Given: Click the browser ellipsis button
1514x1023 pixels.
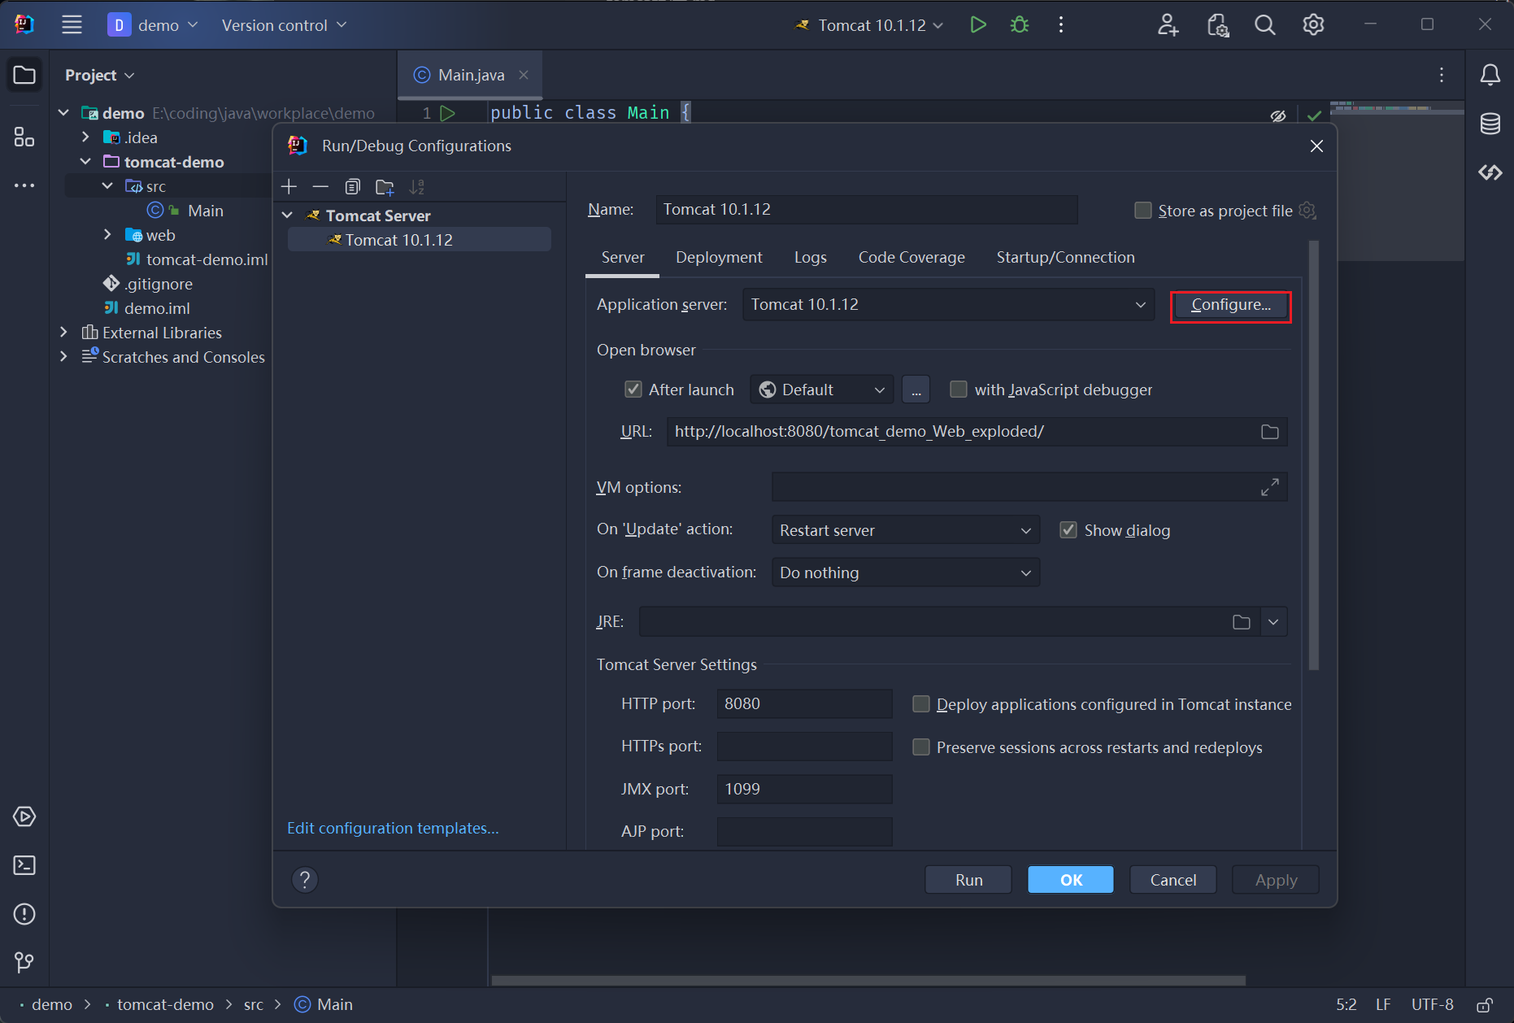Looking at the screenshot, I should (x=916, y=390).
